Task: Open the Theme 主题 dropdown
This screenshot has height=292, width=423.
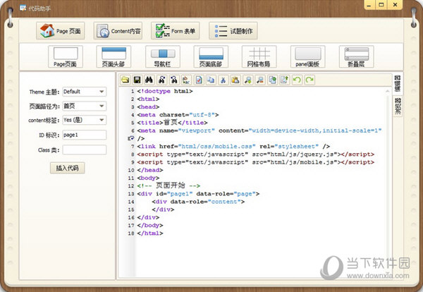Action: pos(85,92)
